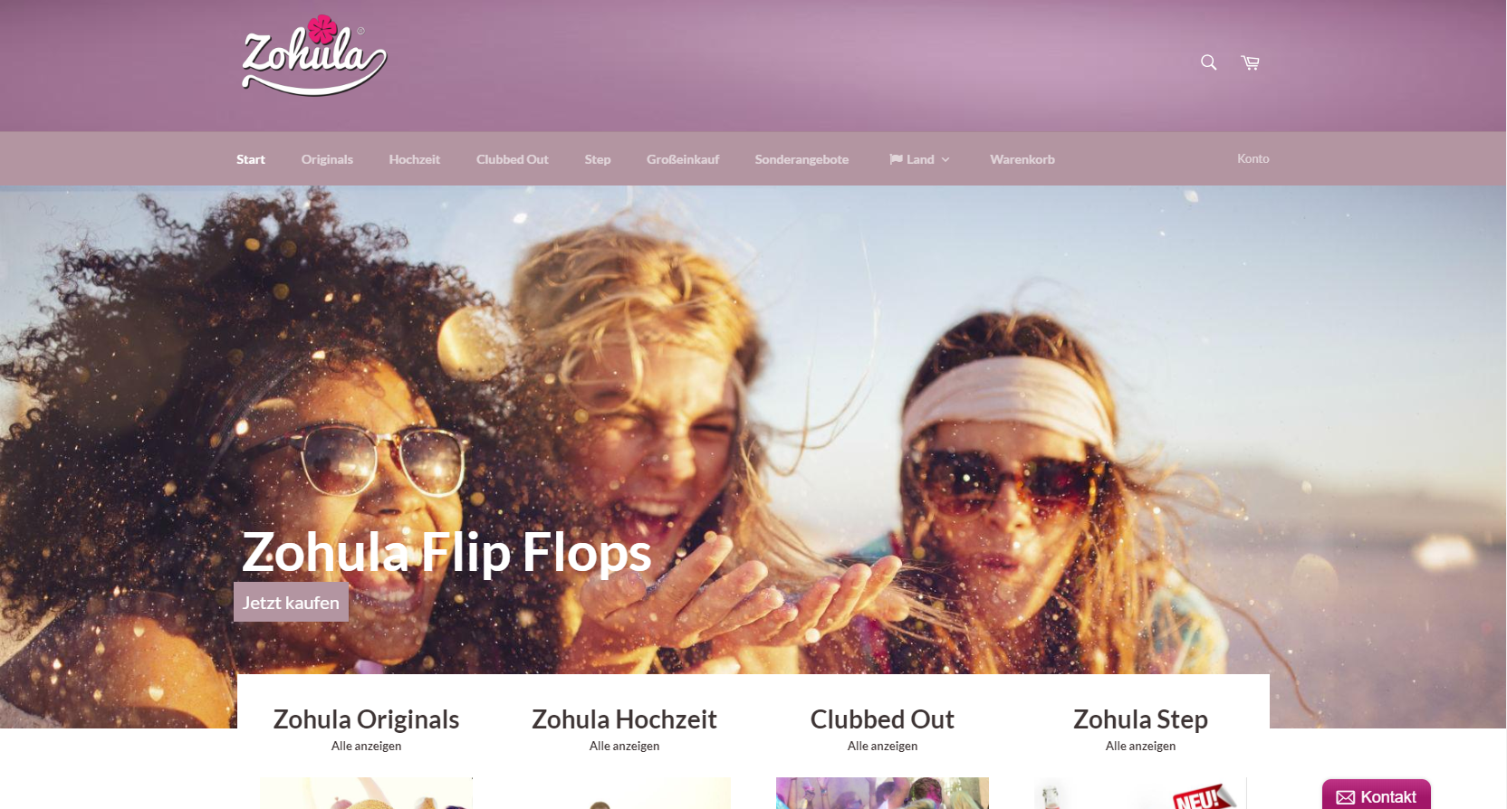The width and height of the screenshot is (1507, 809).
Task: Open the Großeinkauf menu item
Action: coord(683,159)
